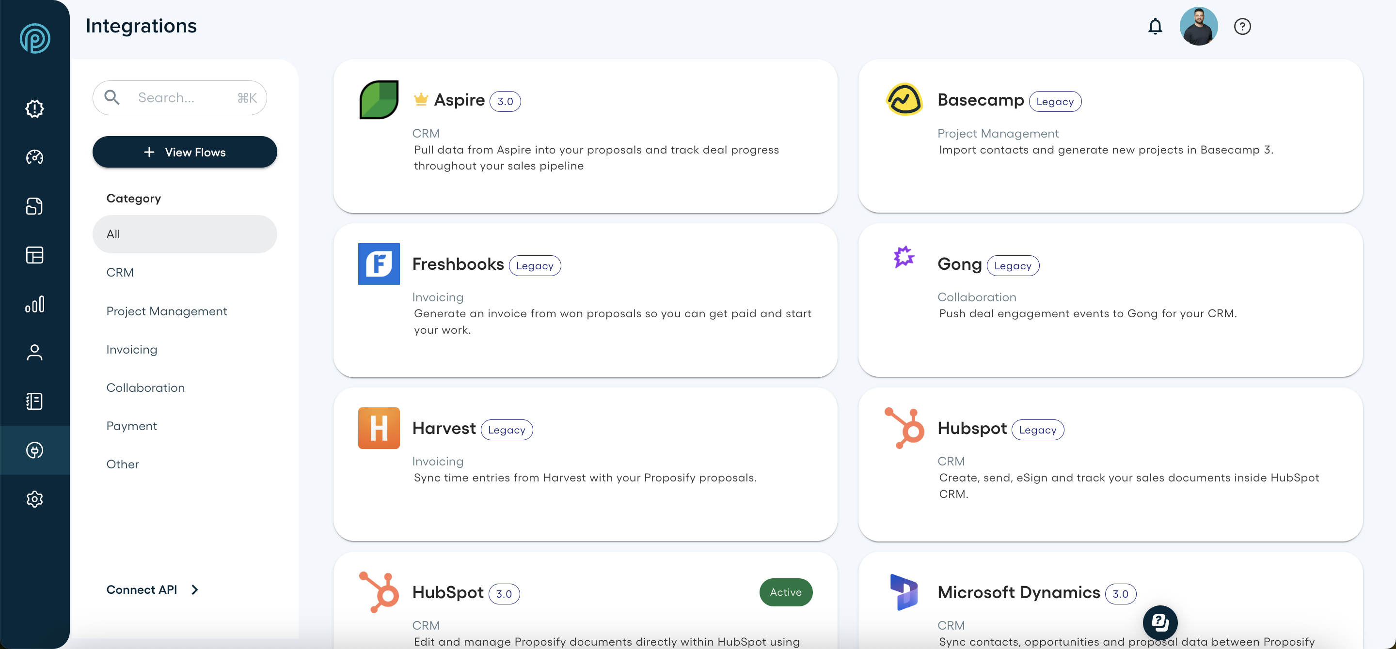Click the Active status badge on HubSpot
Viewport: 1396px width, 649px height.
pos(785,592)
